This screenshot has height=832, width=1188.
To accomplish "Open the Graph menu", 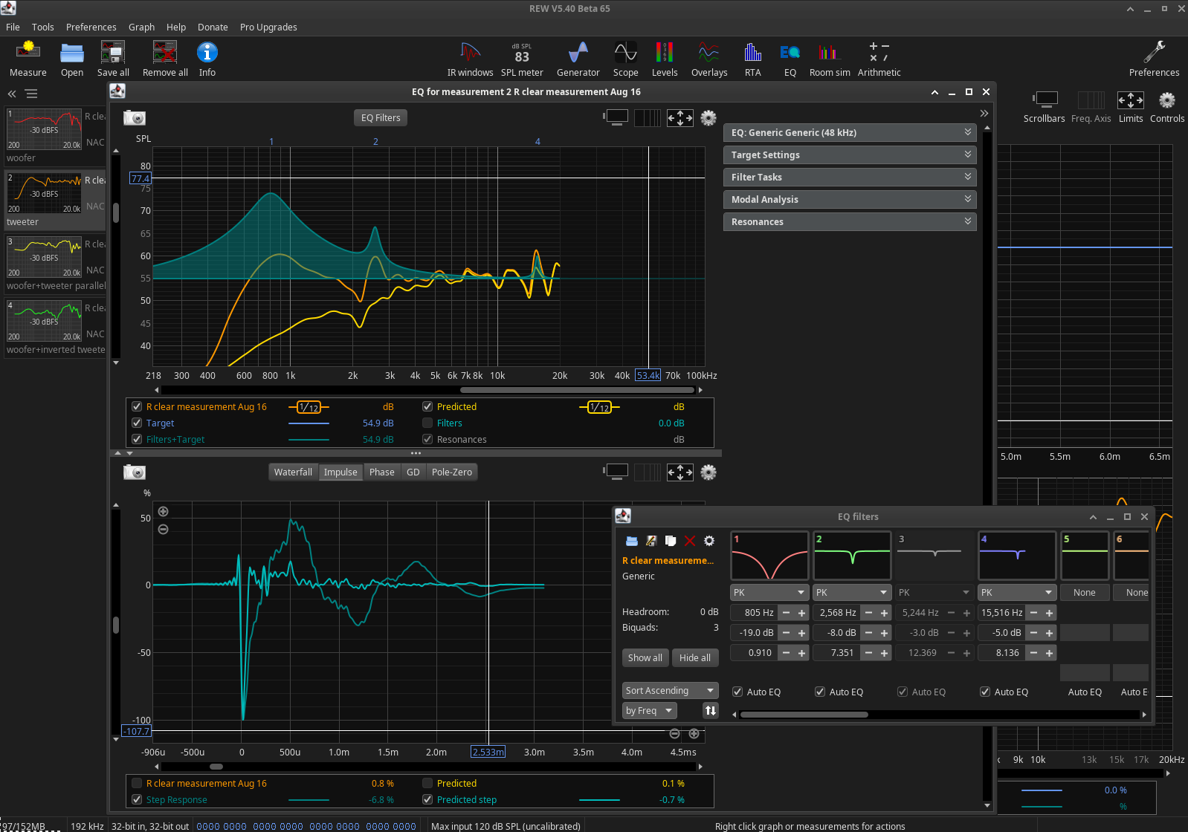I will point(141,27).
